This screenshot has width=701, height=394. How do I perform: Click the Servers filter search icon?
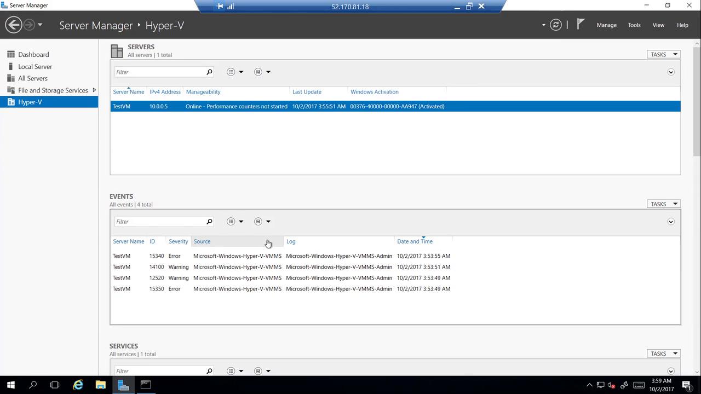coord(209,72)
